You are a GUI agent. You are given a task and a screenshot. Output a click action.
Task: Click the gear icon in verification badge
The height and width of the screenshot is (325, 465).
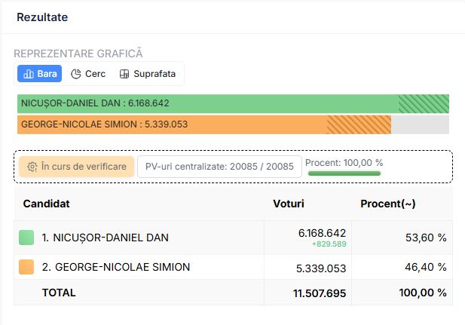pyautogui.click(x=32, y=167)
